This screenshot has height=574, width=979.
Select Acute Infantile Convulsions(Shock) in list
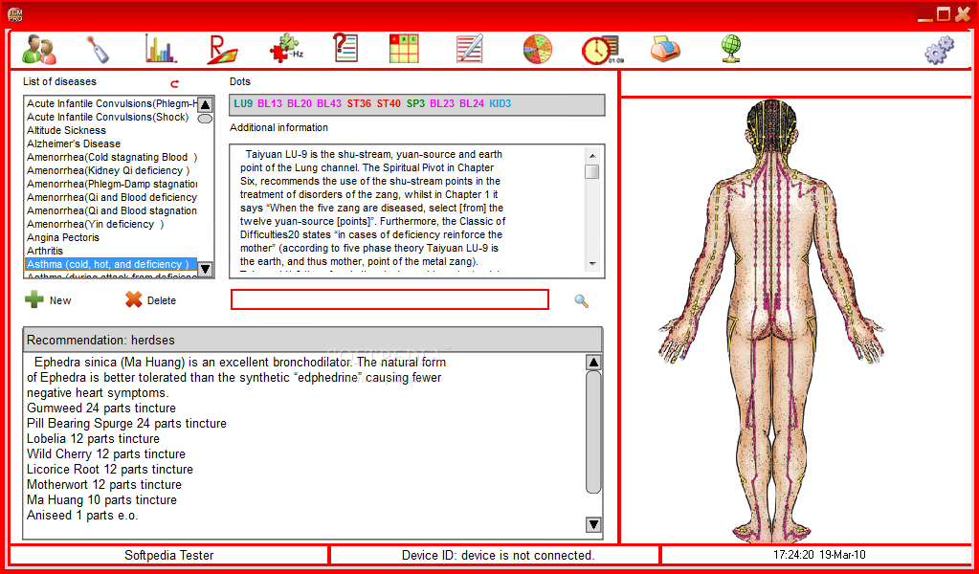[x=111, y=118]
